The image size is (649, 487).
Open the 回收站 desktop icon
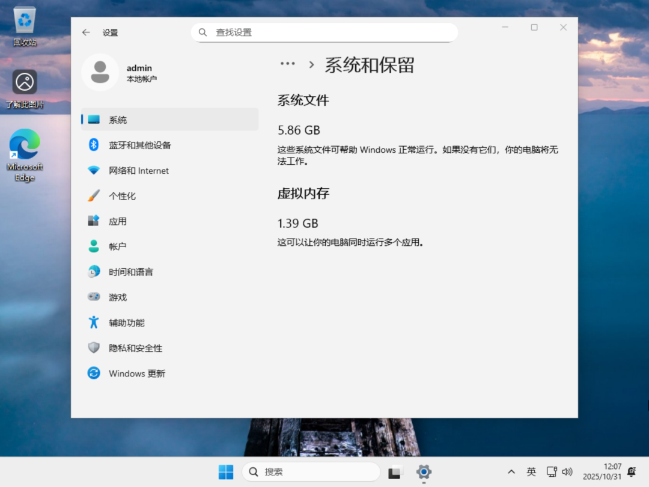click(25, 26)
